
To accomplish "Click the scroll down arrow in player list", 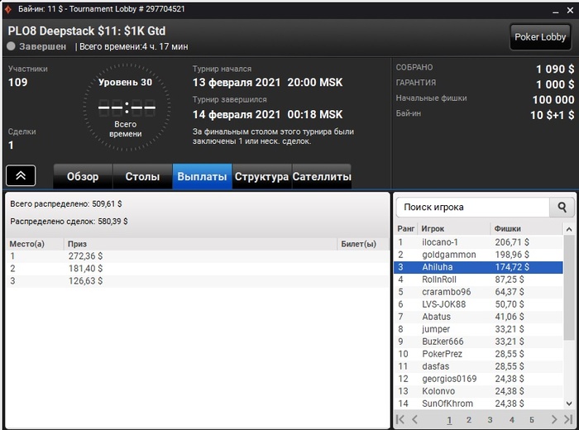I will 569,404.
